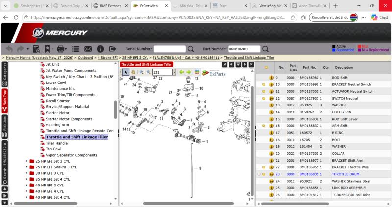Switch to the Dealers Only browser tab
The width and height of the screenshot is (392, 207).
[71, 6]
